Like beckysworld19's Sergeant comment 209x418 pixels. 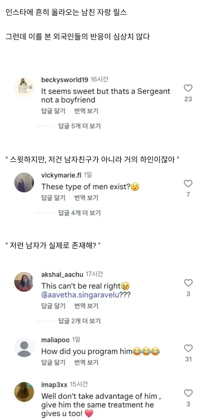point(188,88)
